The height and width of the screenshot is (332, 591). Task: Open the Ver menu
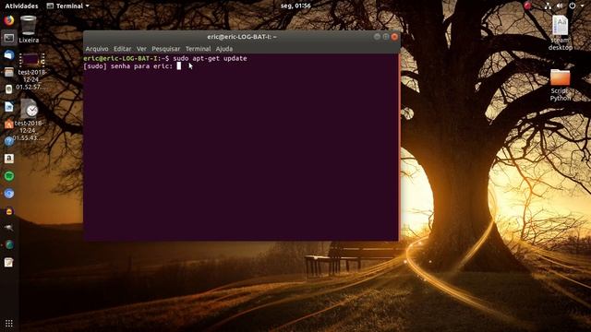(141, 49)
